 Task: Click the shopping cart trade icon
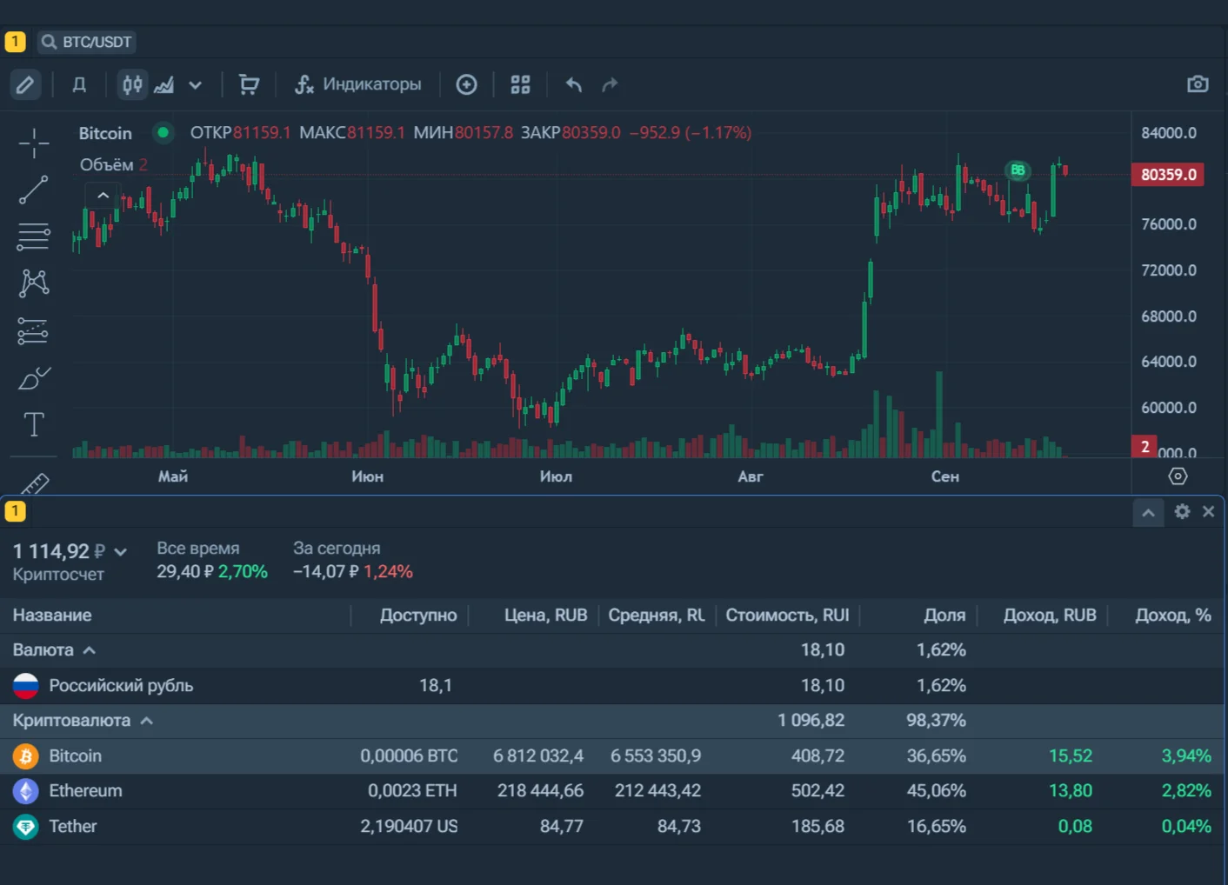tap(249, 84)
